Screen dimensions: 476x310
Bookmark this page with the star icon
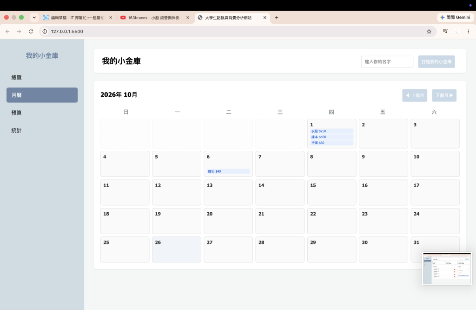point(429,31)
